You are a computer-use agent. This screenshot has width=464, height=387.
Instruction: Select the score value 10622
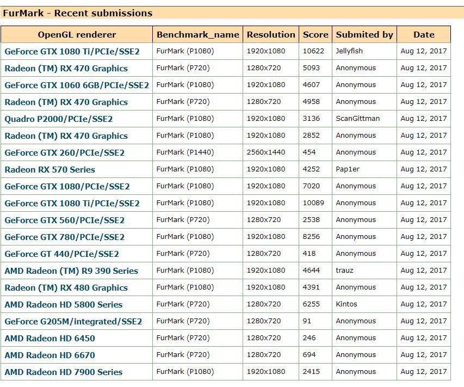tap(313, 51)
